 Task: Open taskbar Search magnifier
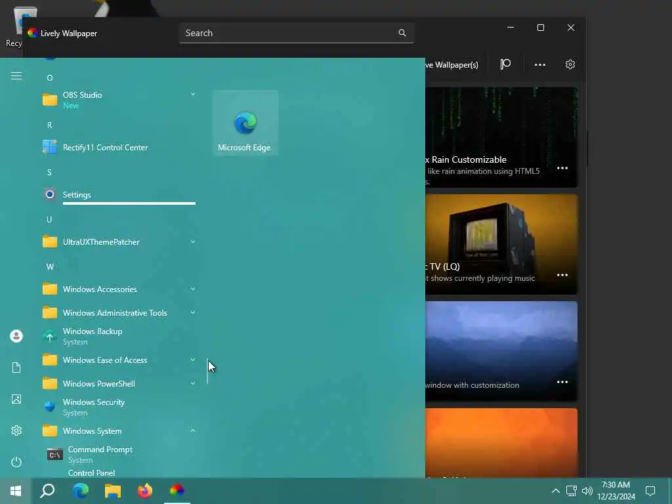pos(47,491)
